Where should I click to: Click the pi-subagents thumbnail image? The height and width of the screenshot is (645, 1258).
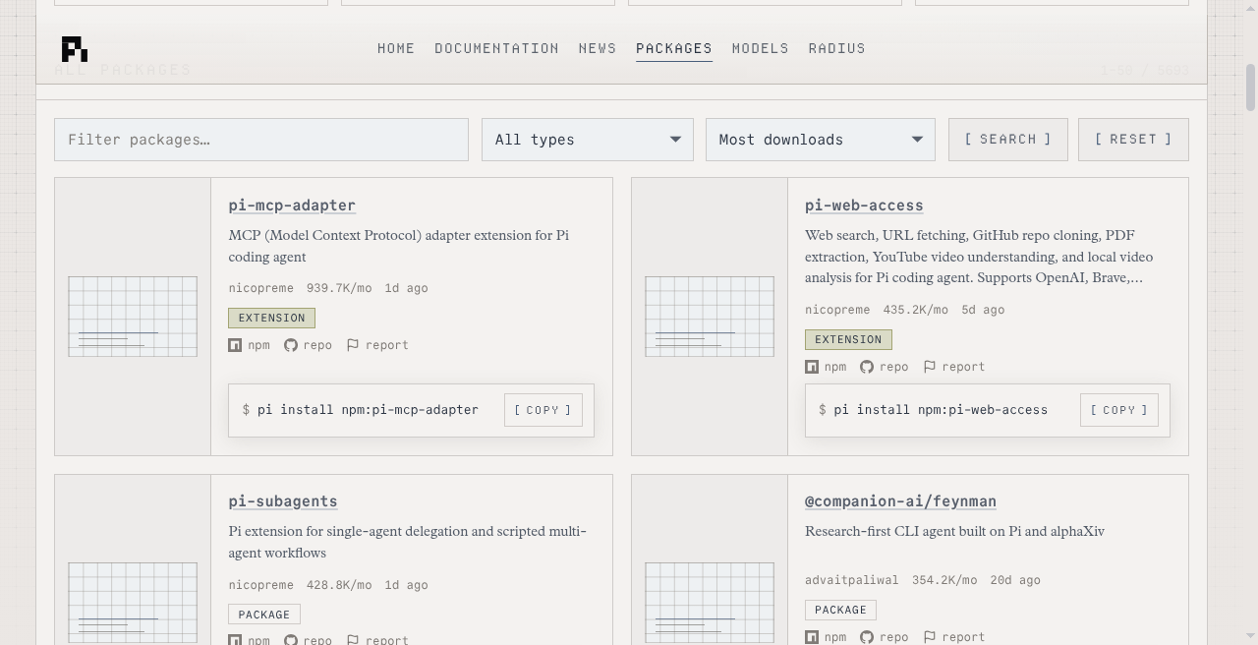click(x=133, y=603)
